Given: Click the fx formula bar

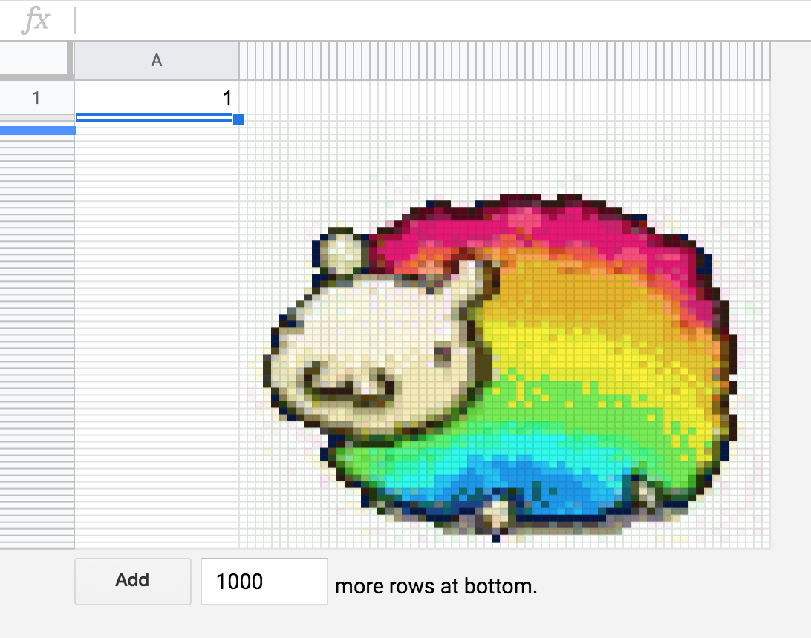Looking at the screenshot, I should pyautogui.click(x=442, y=21).
